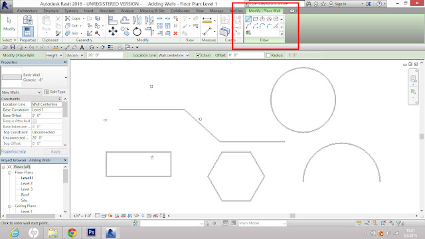This screenshot has height=239, width=425.
Task: Click the Edit Type button
Action: point(54,92)
